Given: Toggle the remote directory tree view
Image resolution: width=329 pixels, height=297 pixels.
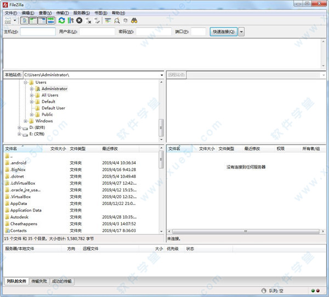Looking at the screenshot, I should [42, 21].
